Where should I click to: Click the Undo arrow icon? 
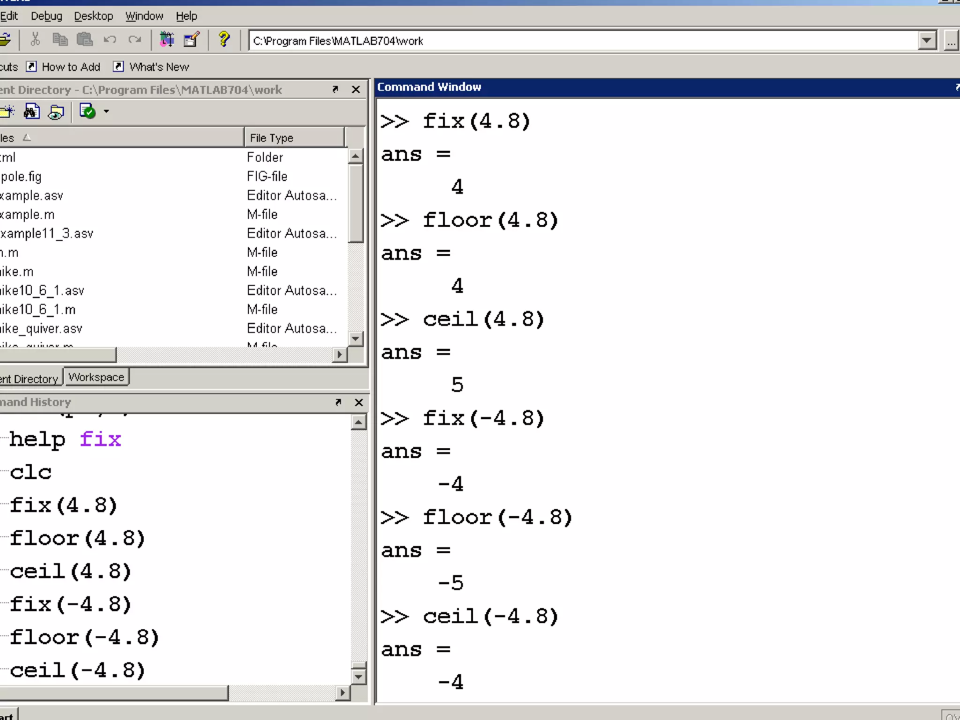point(110,40)
